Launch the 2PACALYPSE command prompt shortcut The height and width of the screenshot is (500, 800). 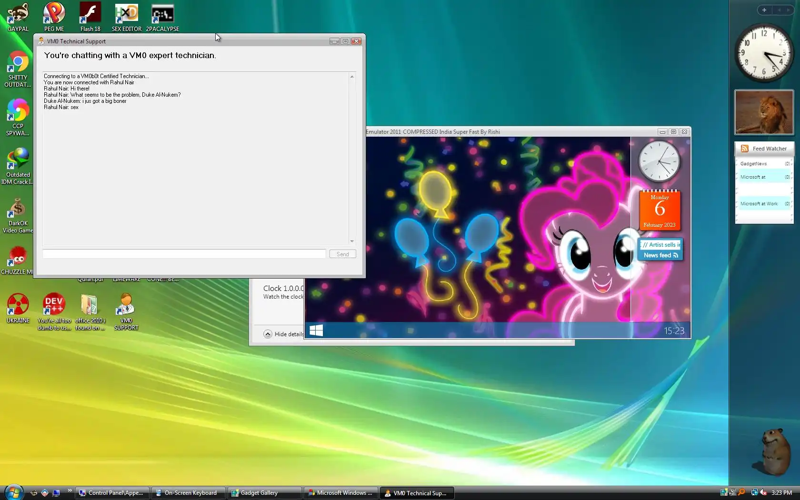tap(162, 17)
